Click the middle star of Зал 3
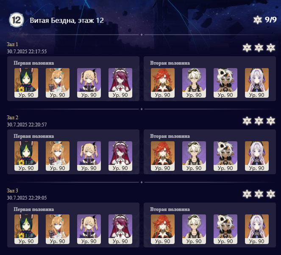The height and width of the screenshot is (255, 281). [x=259, y=194]
